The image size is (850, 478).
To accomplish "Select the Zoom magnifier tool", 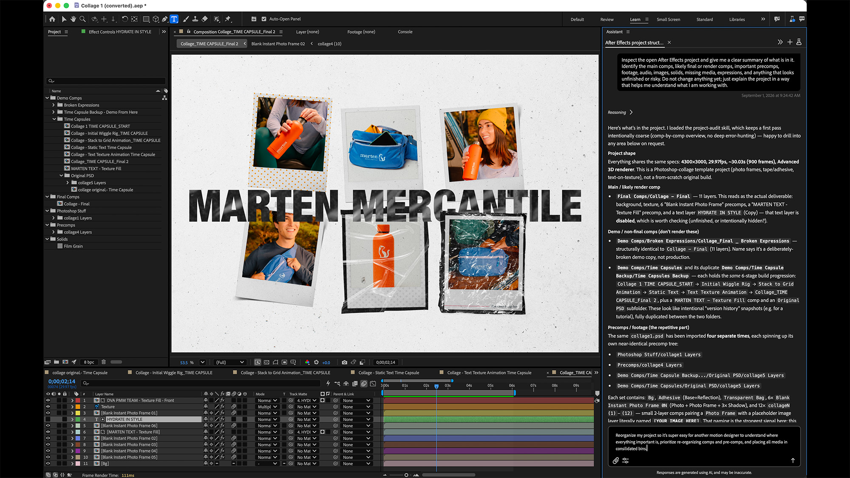I will click(x=82, y=19).
